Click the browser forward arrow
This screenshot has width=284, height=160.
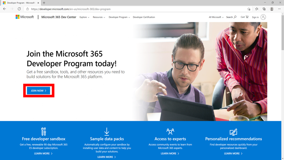(12, 9)
